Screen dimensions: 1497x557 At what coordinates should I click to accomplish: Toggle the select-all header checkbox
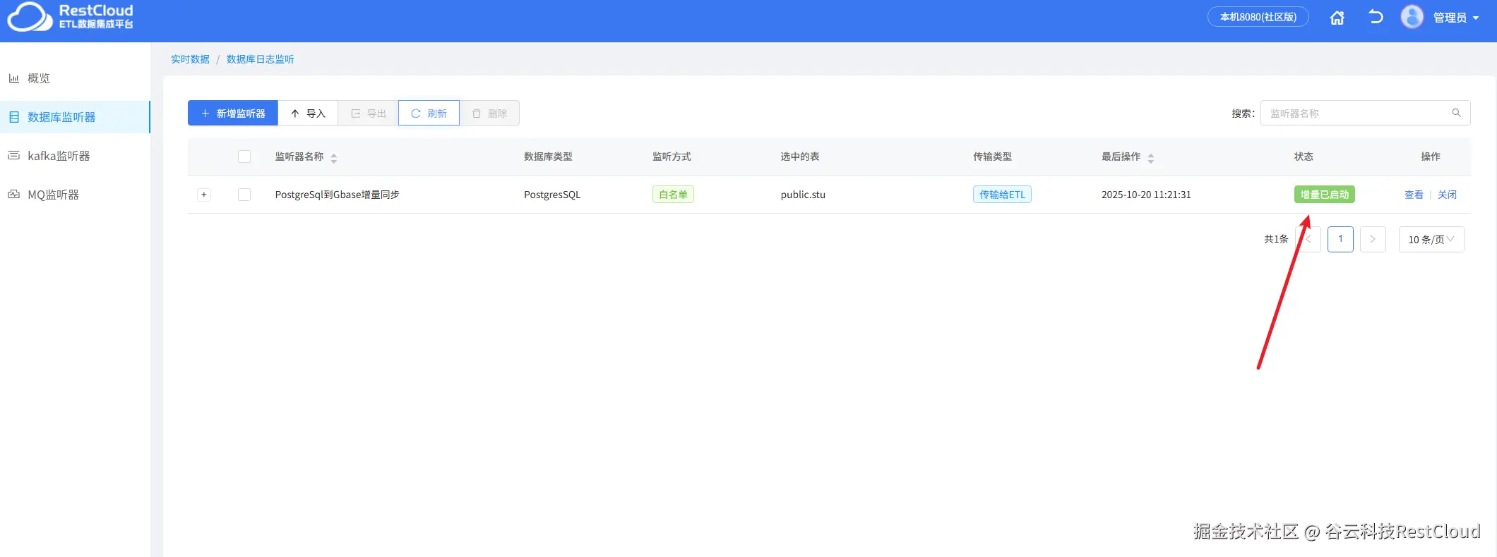click(x=244, y=157)
